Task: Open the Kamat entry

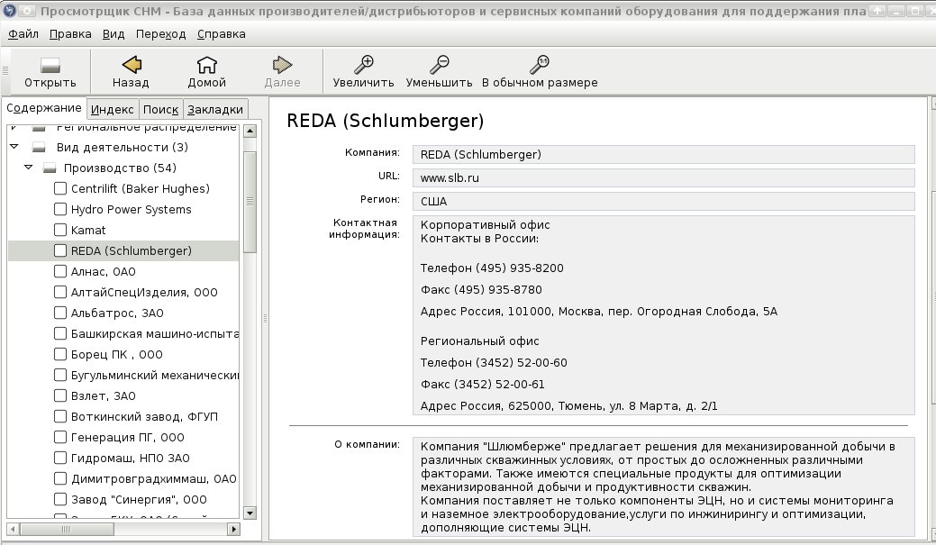Action: click(88, 230)
